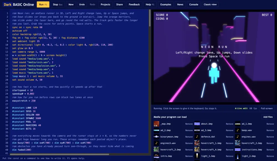This screenshot has width=277, height=161.
Task: Click the code editor vertical scrollbar thumb
Action: 150,18
